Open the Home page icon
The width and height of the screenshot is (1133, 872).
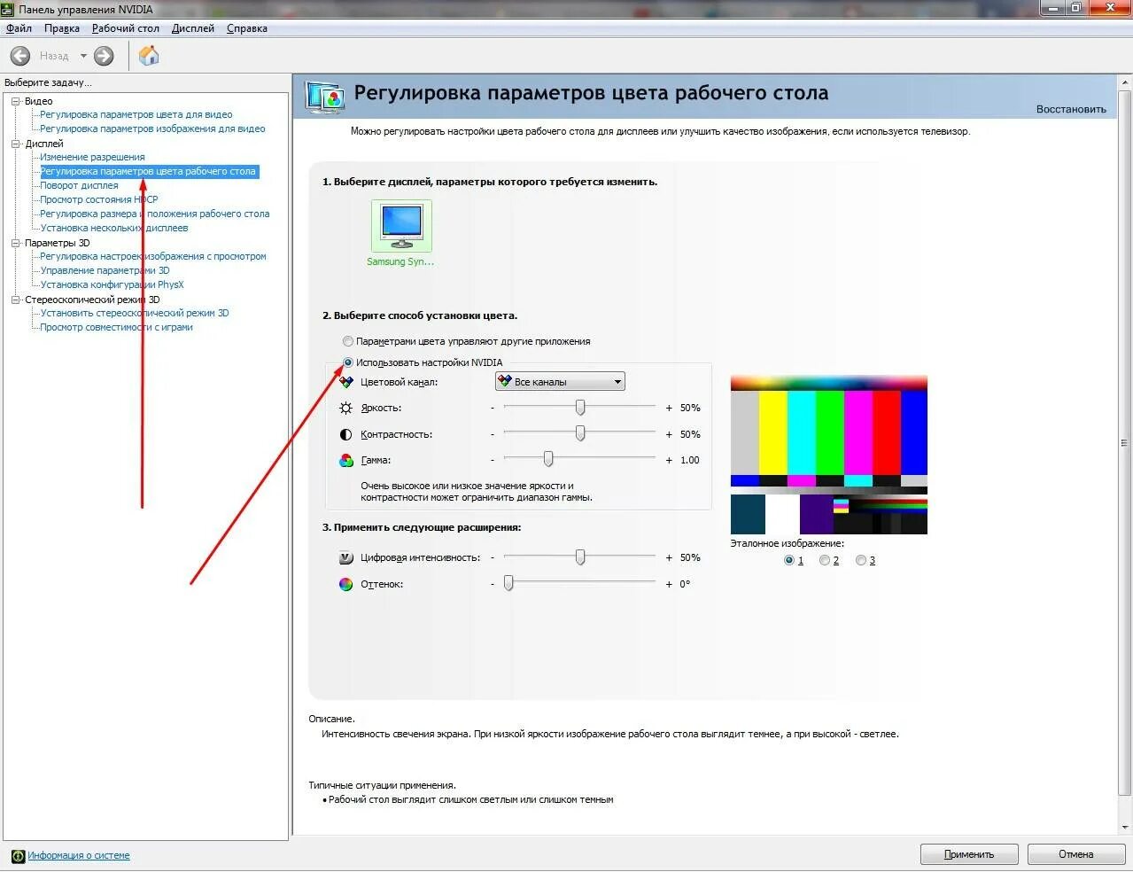click(x=149, y=56)
